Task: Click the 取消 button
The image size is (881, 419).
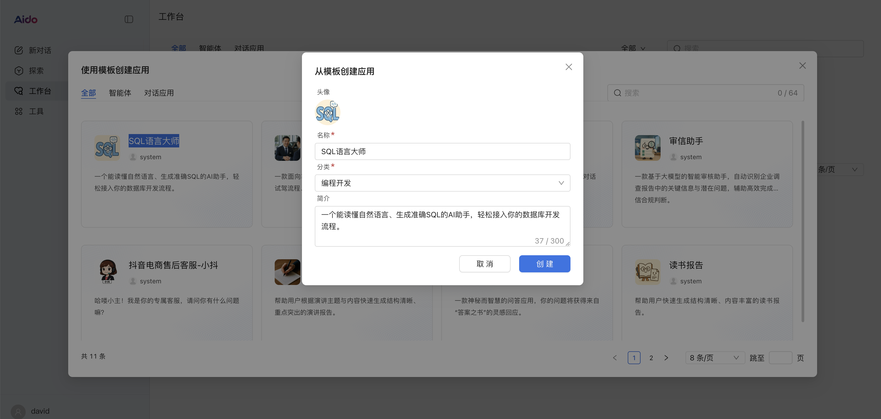Action: click(485, 264)
